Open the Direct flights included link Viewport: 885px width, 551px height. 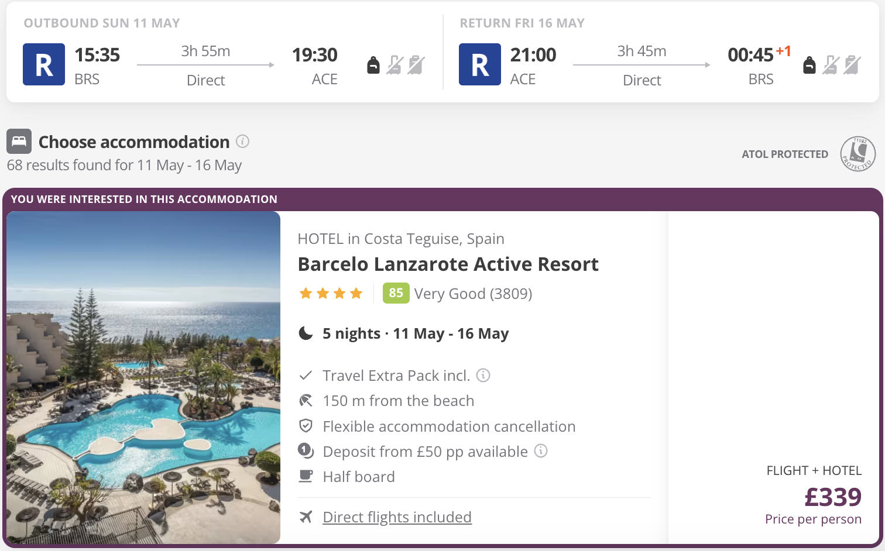[397, 517]
